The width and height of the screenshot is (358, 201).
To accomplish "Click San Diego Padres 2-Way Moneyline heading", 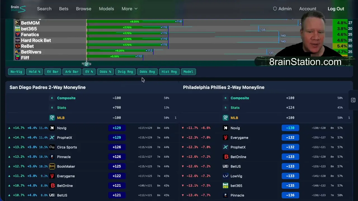I will pos(48,87).
